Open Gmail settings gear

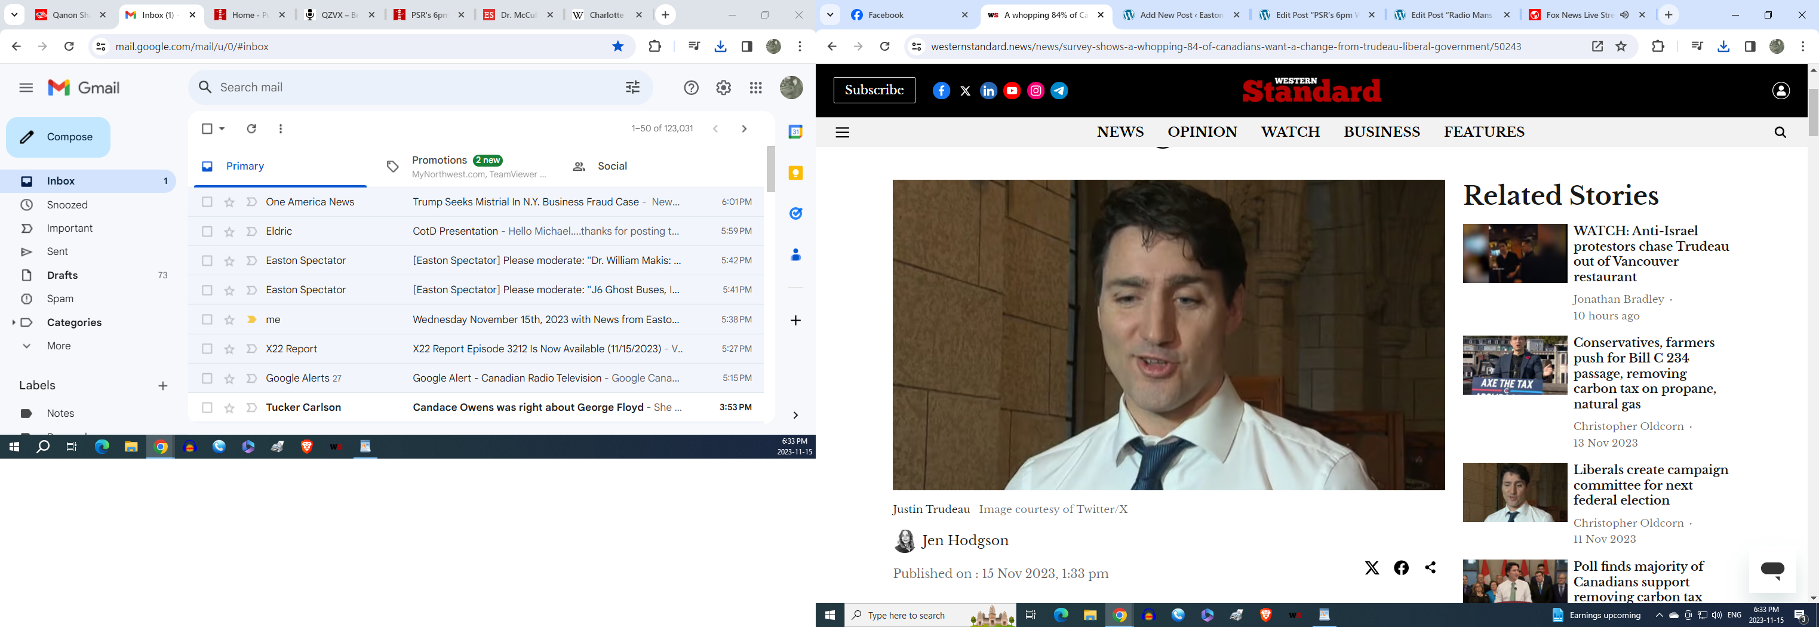pos(723,88)
